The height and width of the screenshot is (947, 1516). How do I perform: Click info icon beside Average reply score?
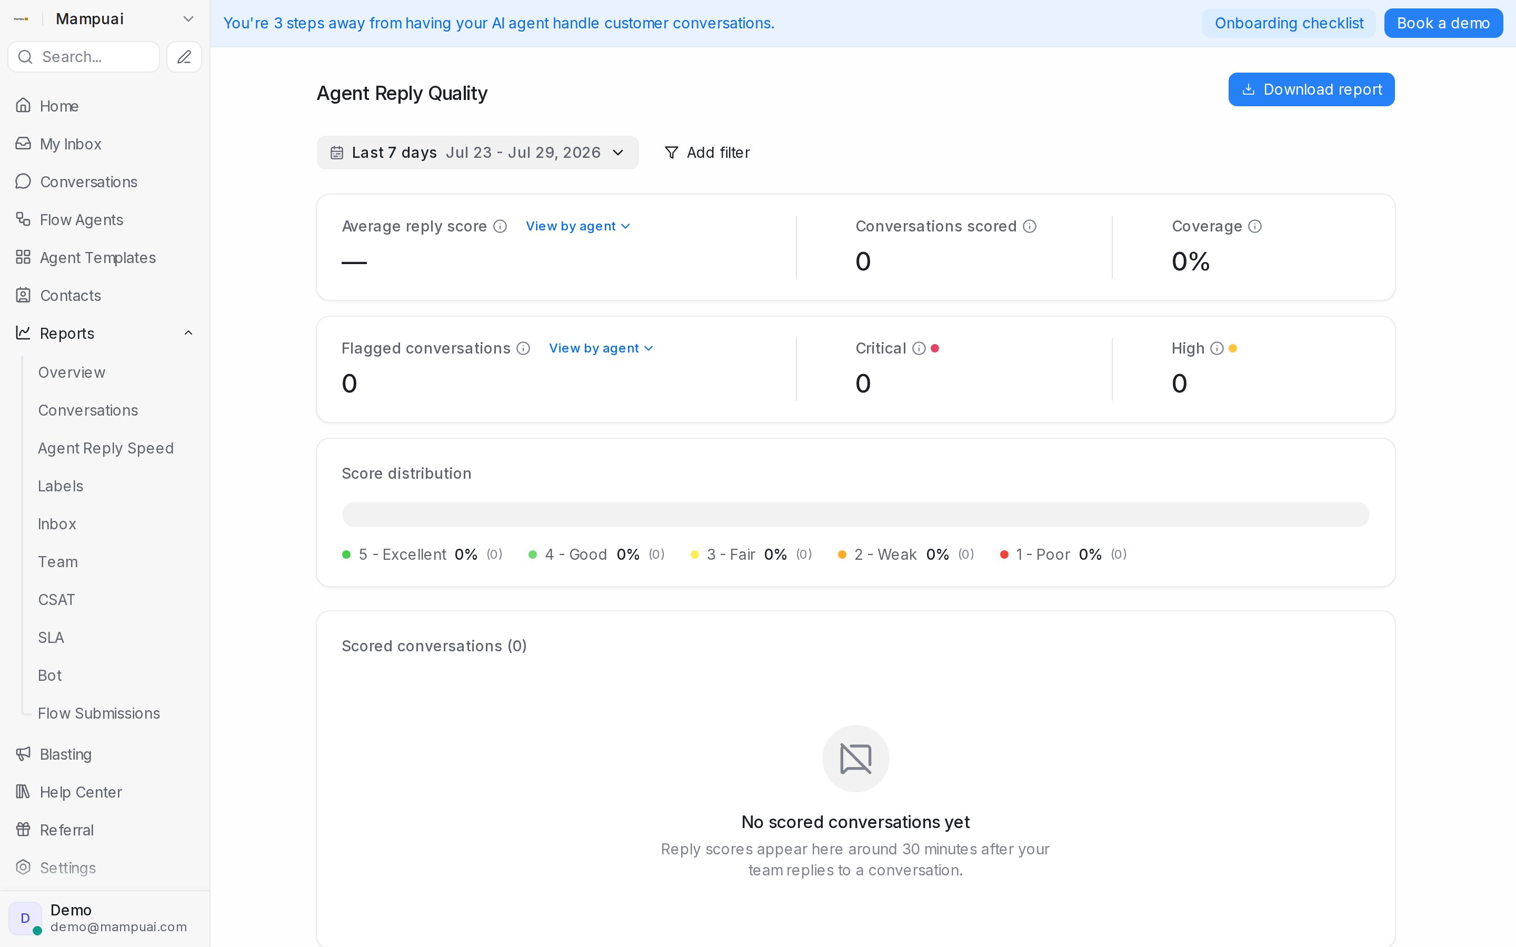[x=500, y=226]
